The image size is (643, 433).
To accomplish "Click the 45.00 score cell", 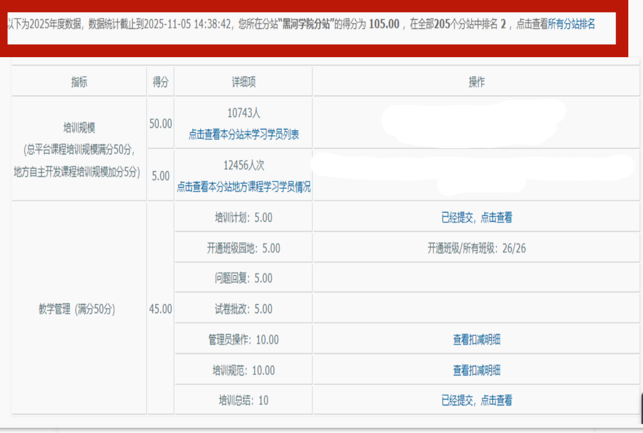I will click(x=160, y=310).
